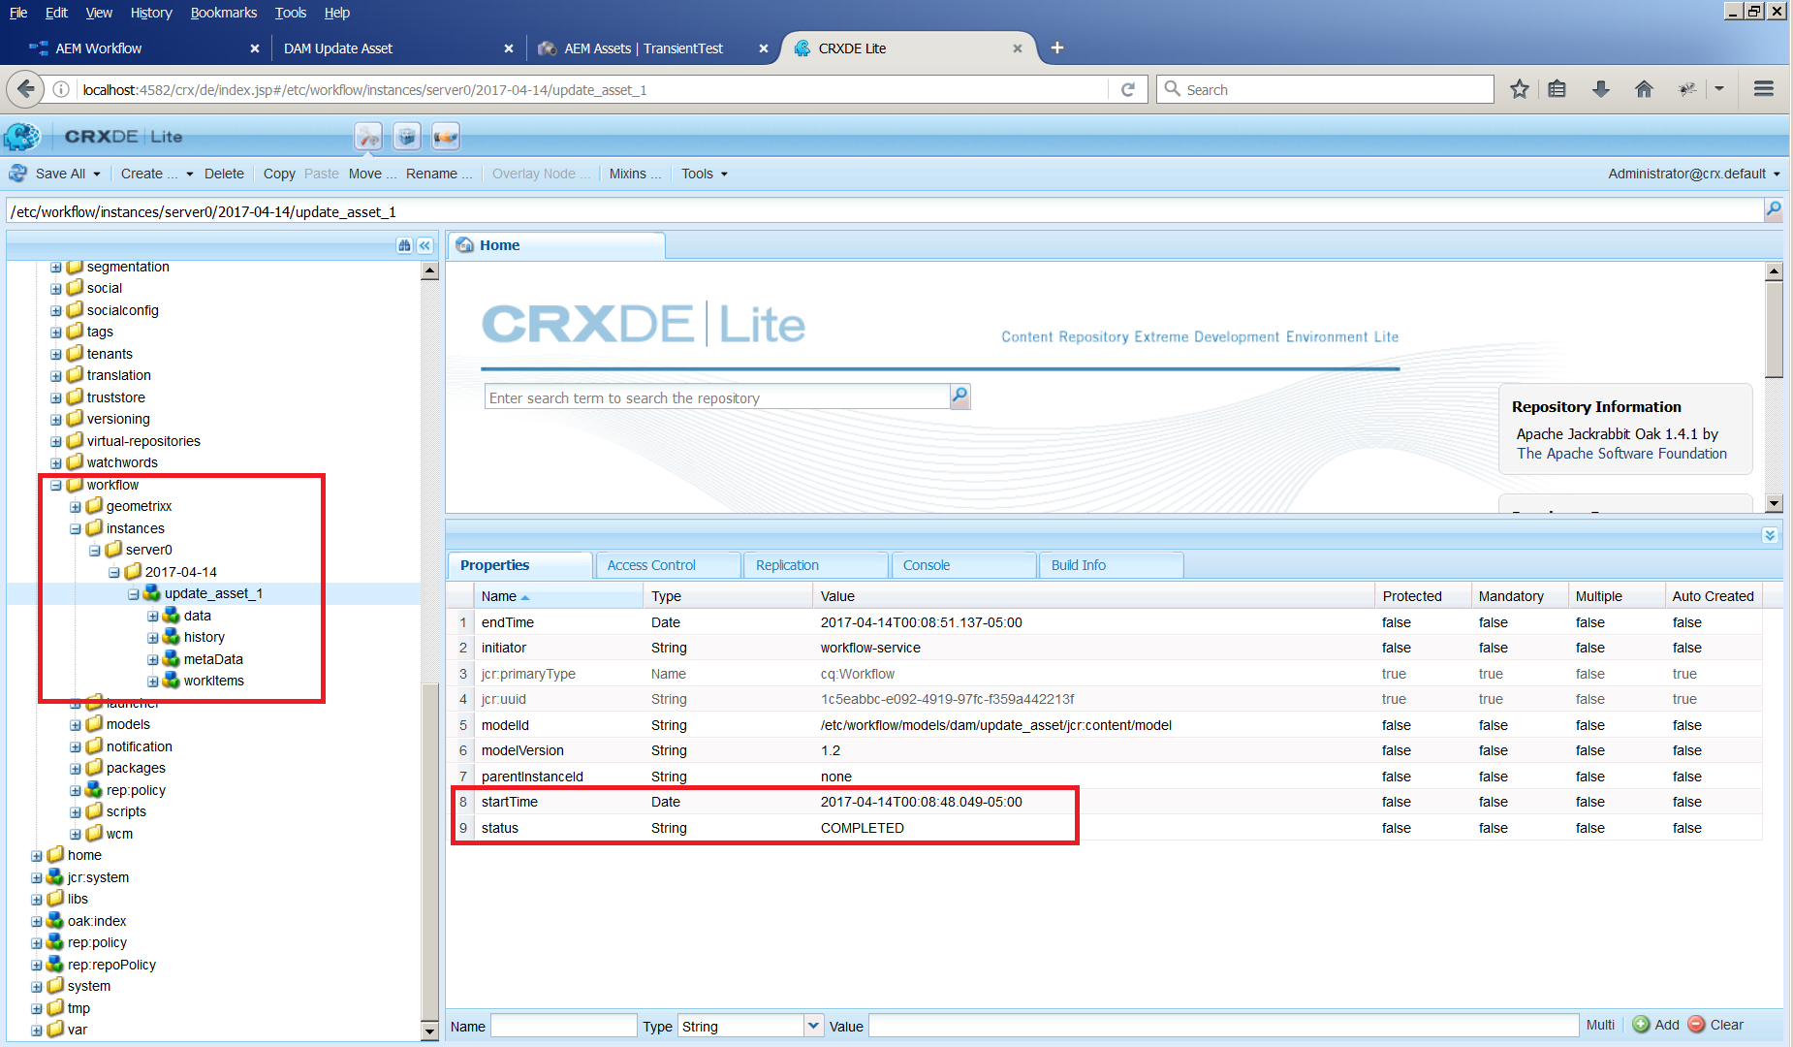Click the tree panel scroll-down arrow
The height and width of the screenshot is (1047, 1793).
(x=430, y=1031)
